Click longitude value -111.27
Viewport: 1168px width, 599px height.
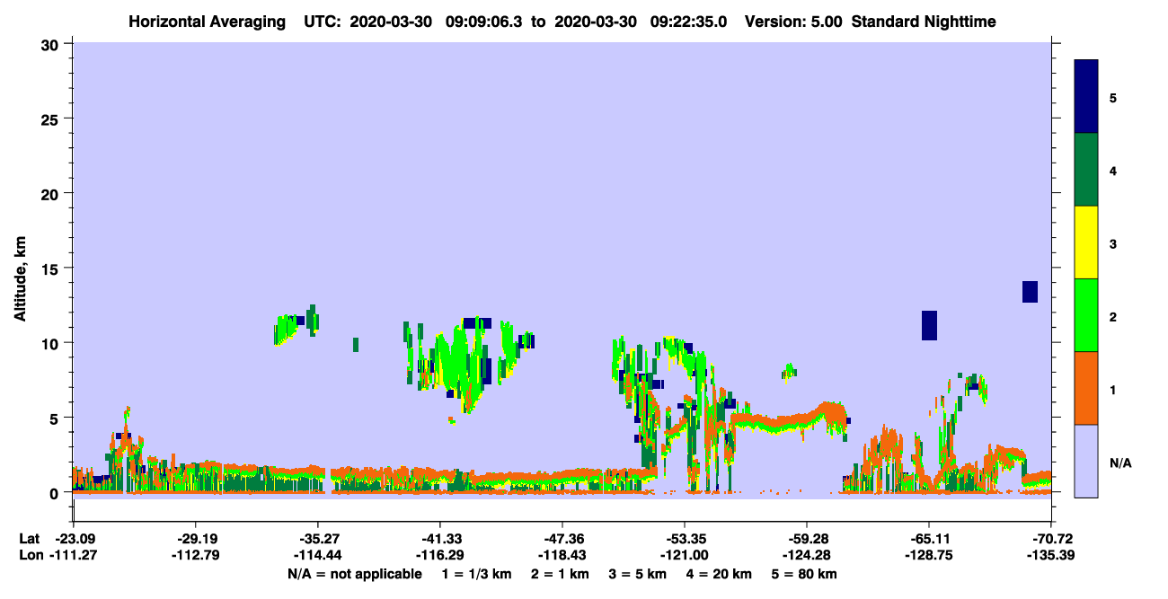coord(73,555)
